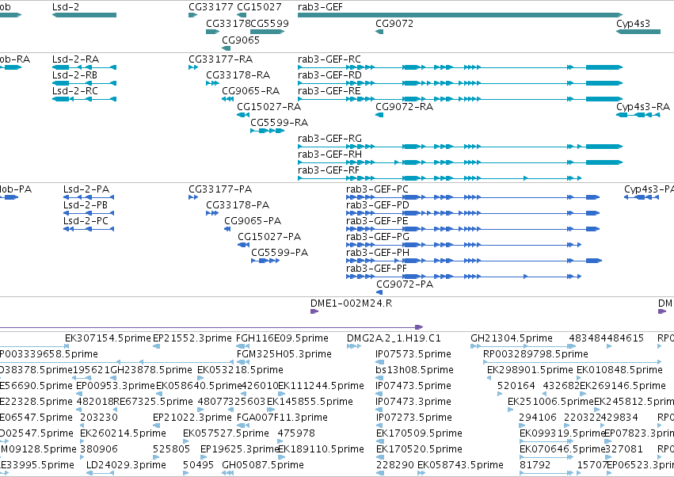Select the DMG2A2_1.H19.C1 label

coord(394,338)
